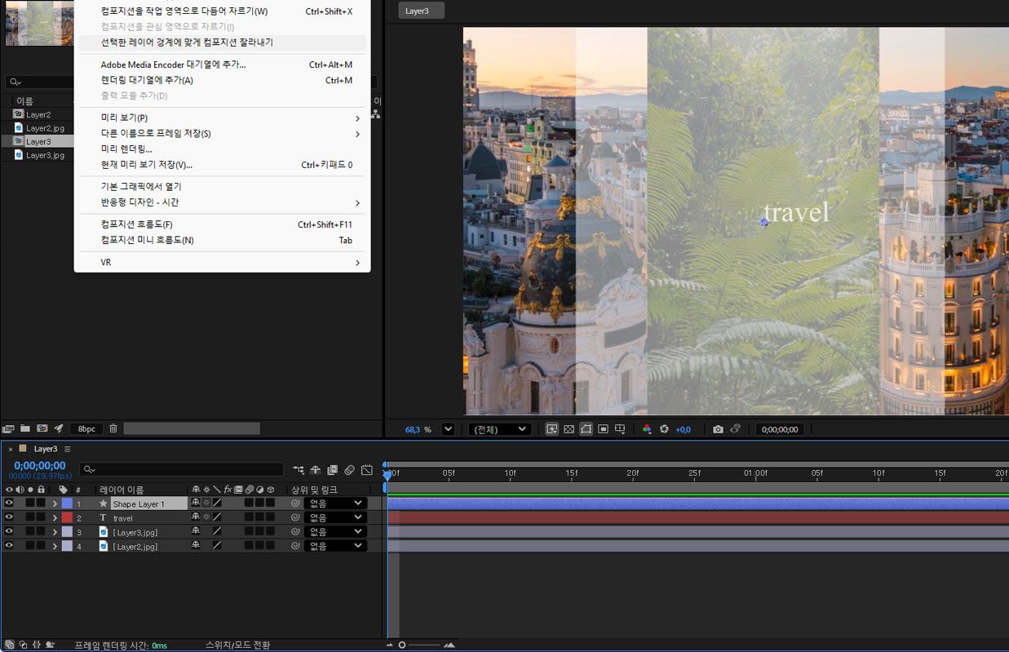Click the snapshot camera icon in viewer
This screenshot has width=1009, height=652.
tap(718, 429)
